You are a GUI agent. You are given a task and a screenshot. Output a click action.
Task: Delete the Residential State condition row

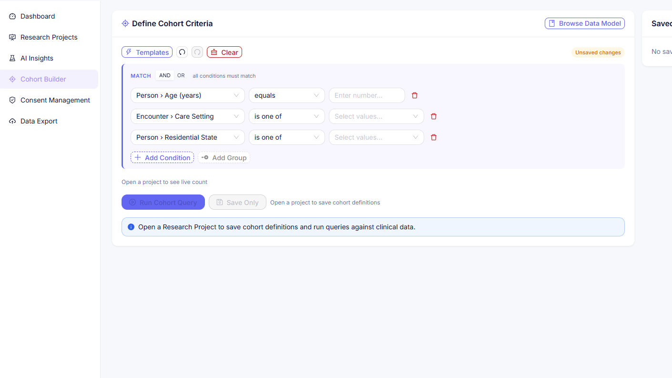coord(434,137)
